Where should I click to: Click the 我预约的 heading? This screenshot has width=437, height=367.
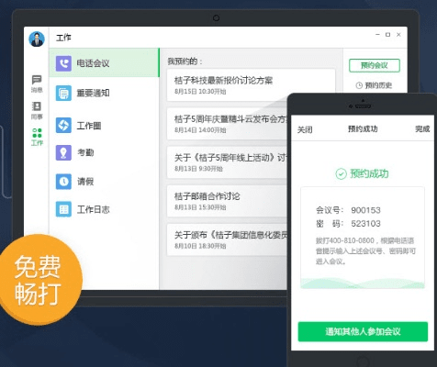click(185, 61)
